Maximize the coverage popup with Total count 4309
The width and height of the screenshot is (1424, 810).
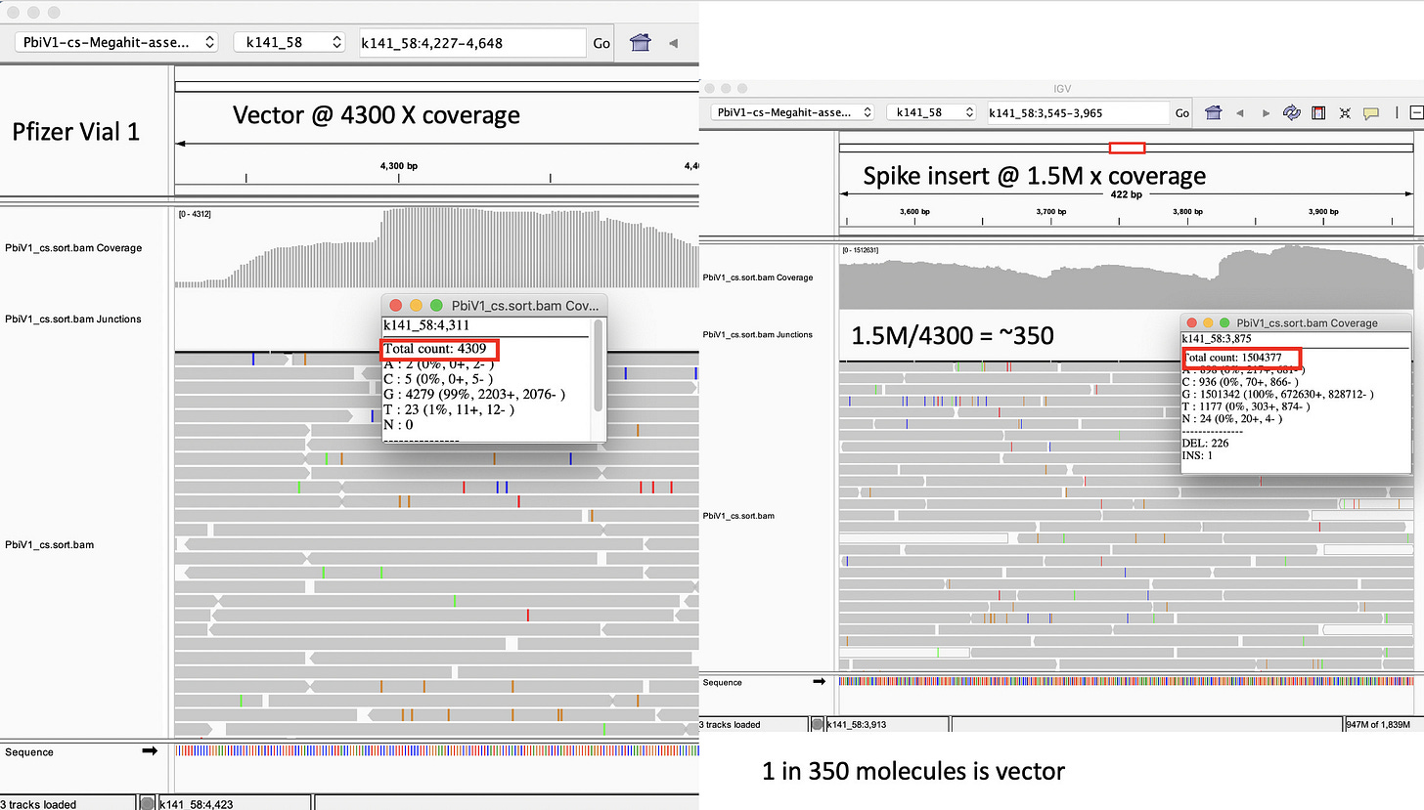436,306
